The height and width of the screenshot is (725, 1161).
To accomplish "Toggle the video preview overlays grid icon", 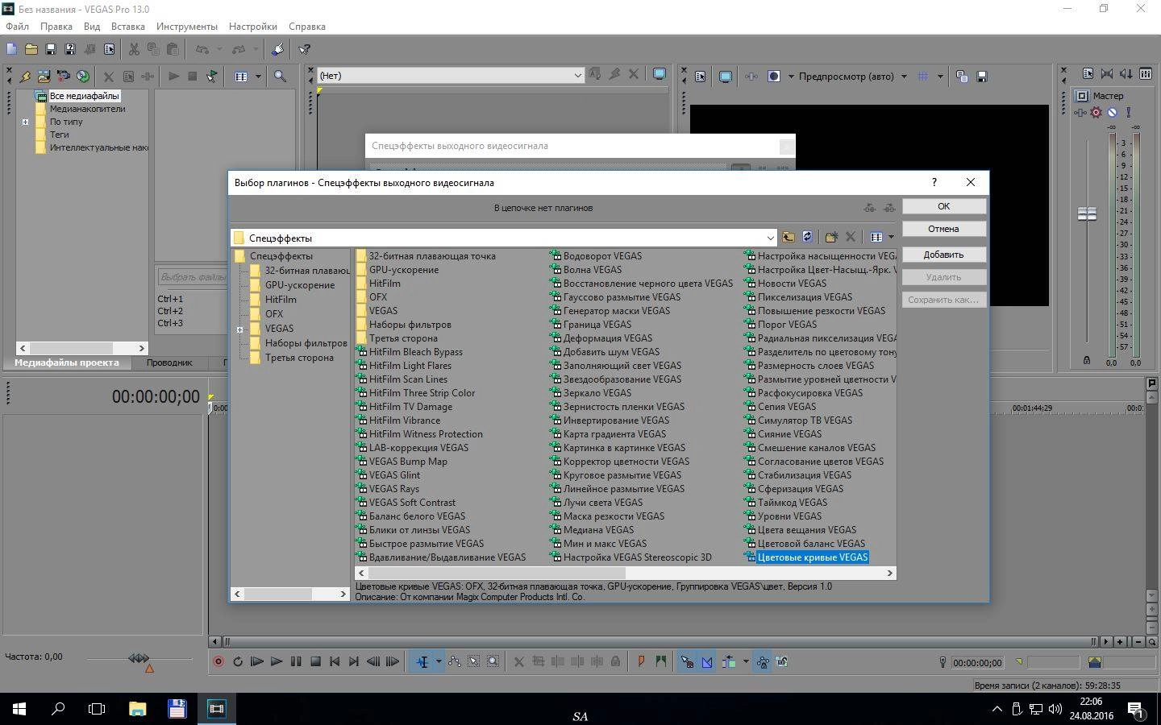I will 923,77.
